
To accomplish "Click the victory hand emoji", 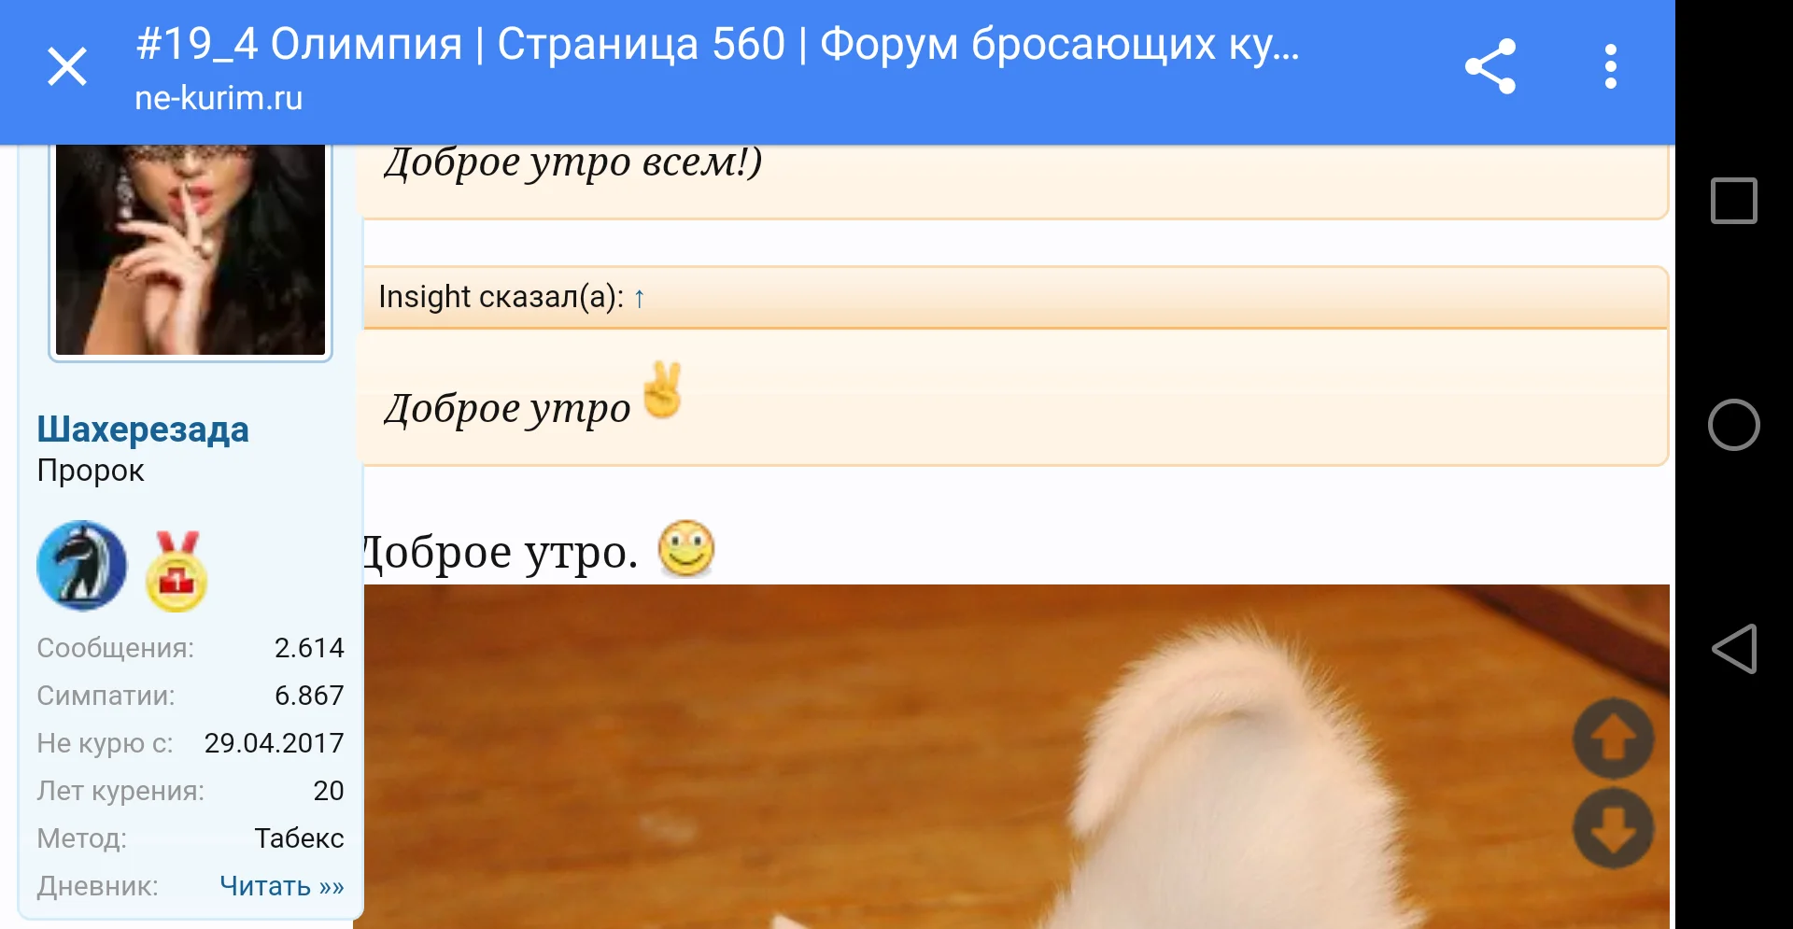I will (663, 389).
